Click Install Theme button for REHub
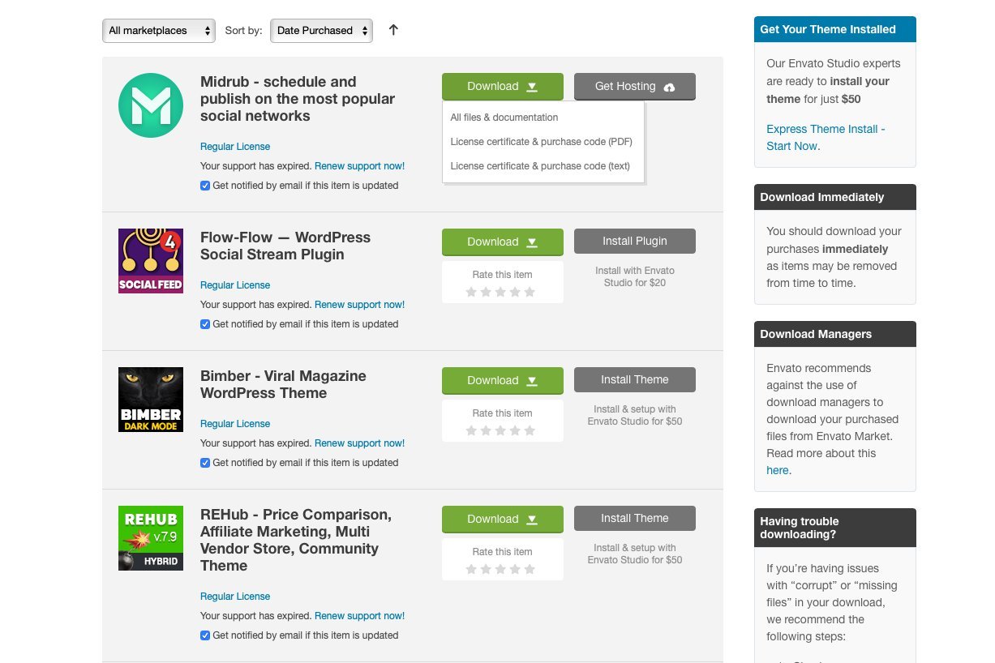Screen dimensions: 995x663 [635, 519]
